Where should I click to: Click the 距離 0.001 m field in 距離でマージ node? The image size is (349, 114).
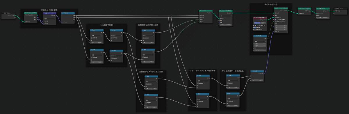(323, 17)
